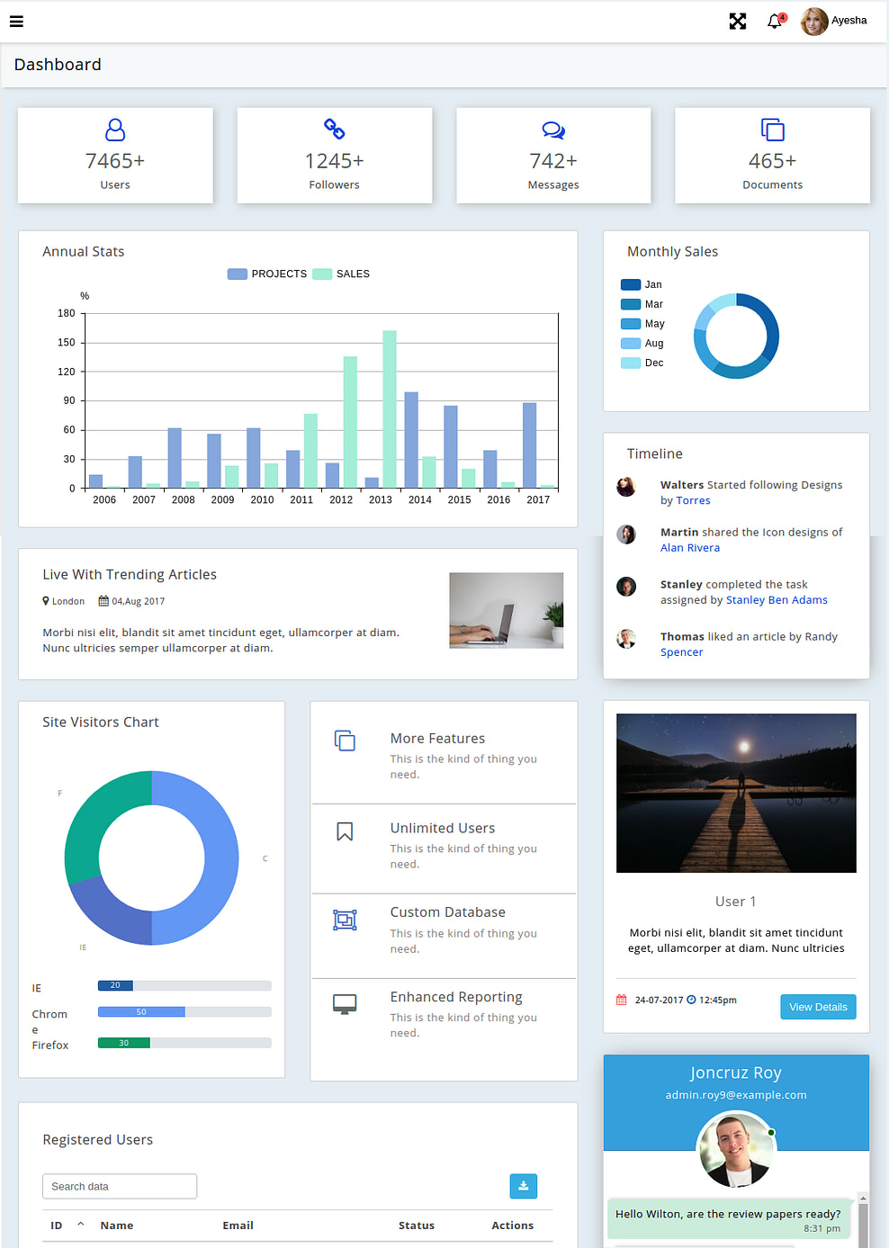Click the Documents copy icon
The width and height of the screenshot is (889, 1248).
pos(772,130)
